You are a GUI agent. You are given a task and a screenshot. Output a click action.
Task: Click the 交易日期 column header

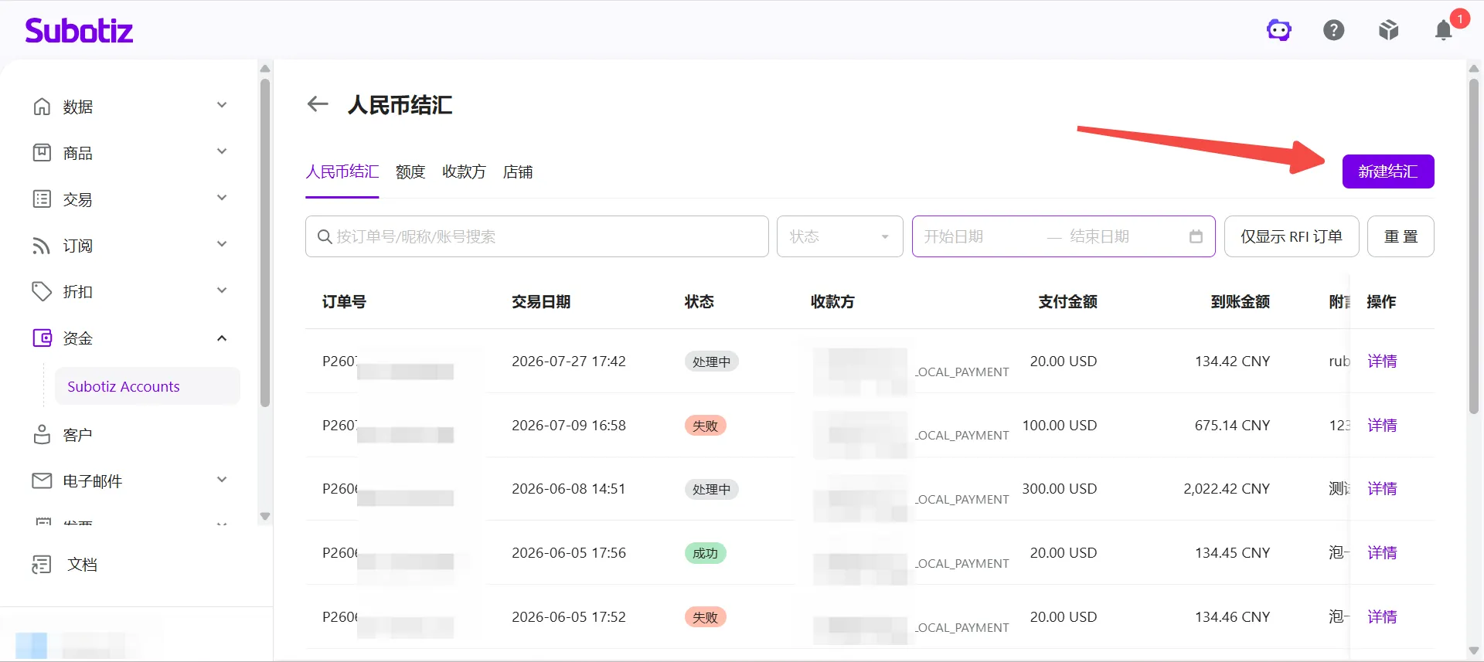click(541, 301)
